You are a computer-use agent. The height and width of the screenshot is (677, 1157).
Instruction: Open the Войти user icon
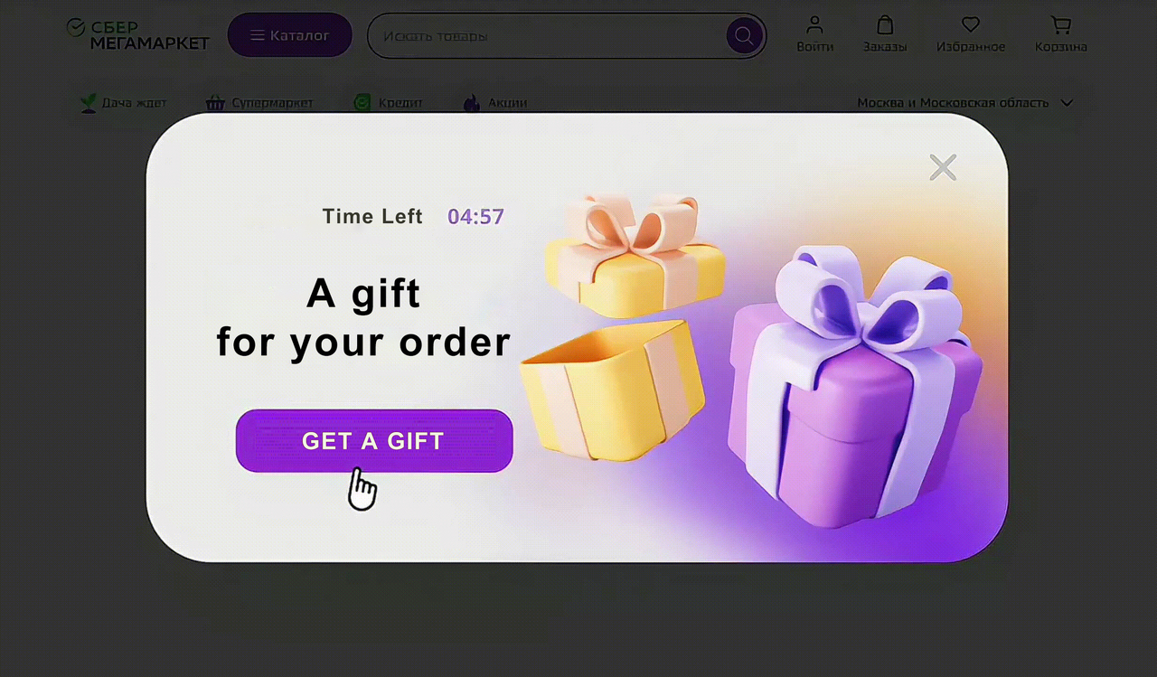[815, 25]
